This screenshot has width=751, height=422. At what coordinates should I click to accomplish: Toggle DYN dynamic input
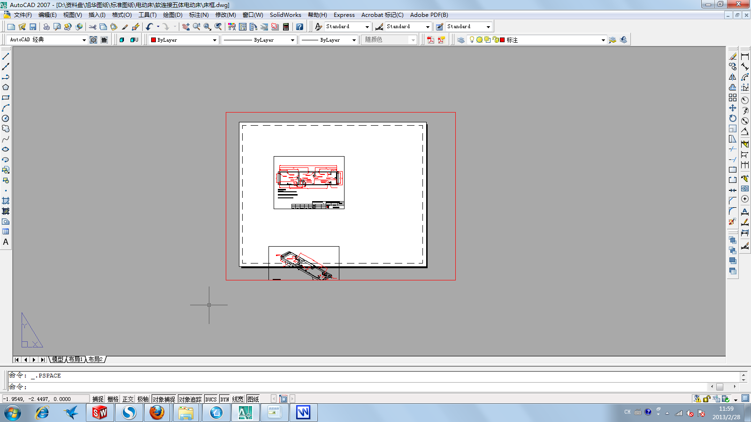tap(225, 399)
